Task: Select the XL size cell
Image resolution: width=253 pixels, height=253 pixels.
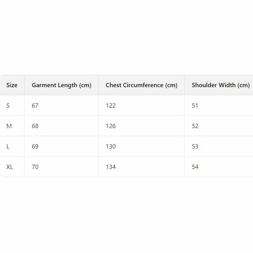Action: point(10,167)
